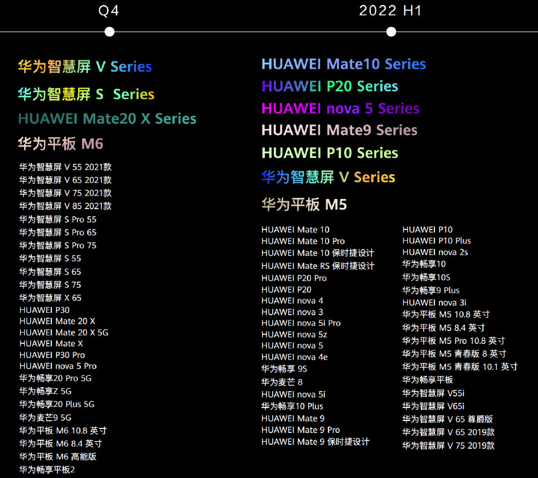Click heading 华为智慧屏 V Series under Q4

coord(85,67)
